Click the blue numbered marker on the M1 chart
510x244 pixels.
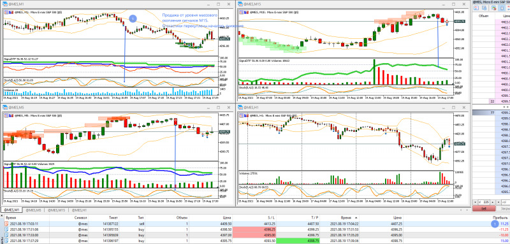coord(133,18)
